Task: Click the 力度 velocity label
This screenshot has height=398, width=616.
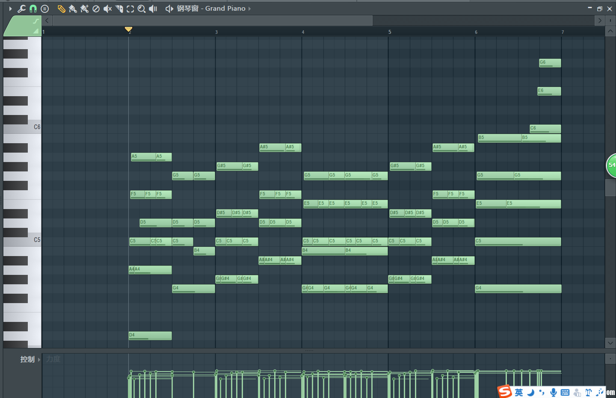Action: (53, 359)
